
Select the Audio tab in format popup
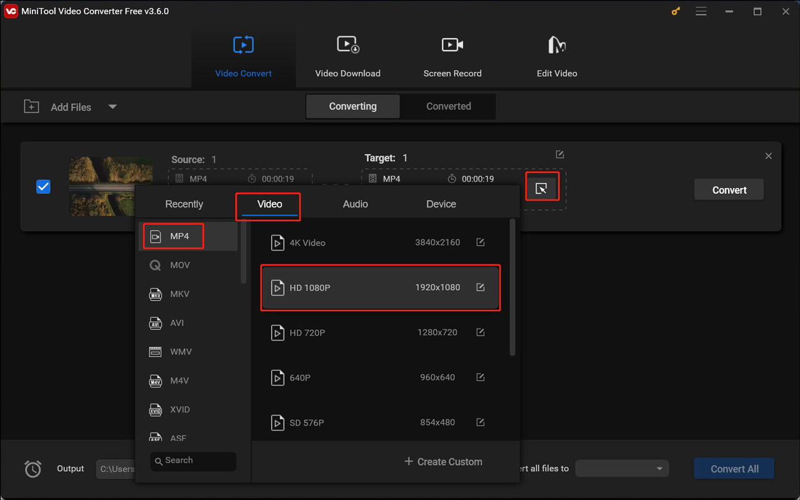tap(355, 204)
